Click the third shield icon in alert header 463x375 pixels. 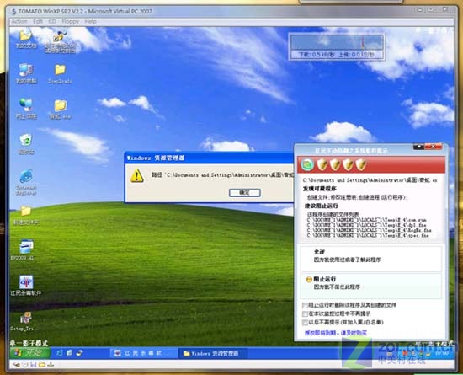pyautogui.click(x=349, y=164)
